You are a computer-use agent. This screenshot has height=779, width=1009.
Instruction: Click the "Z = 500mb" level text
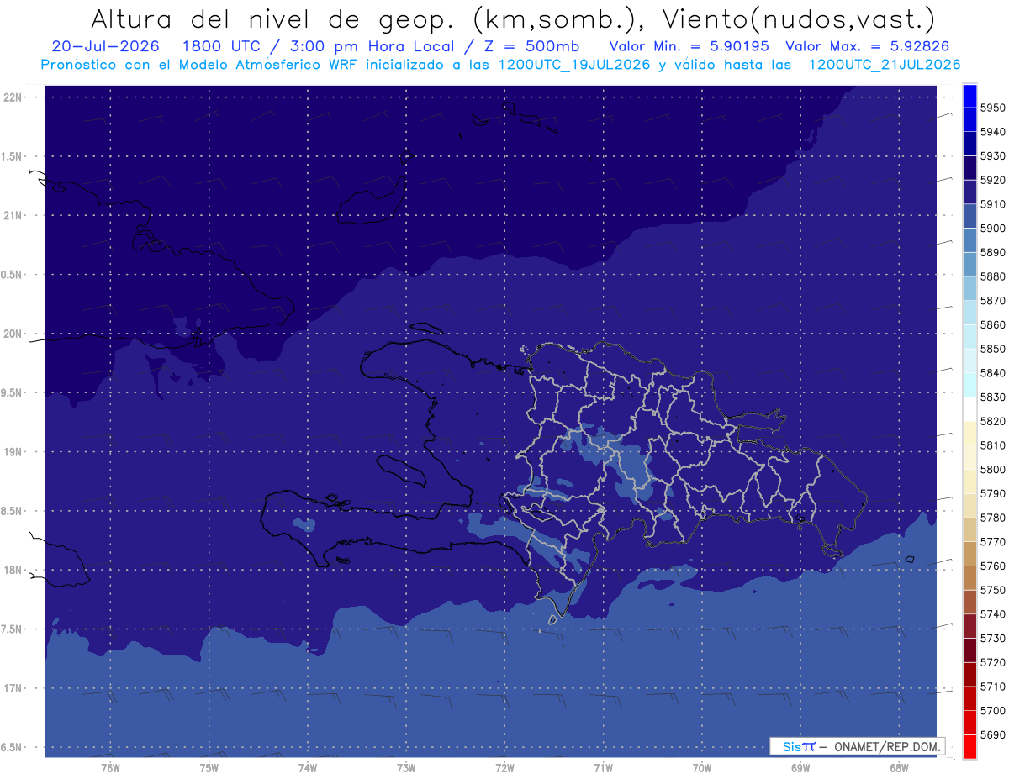coord(534,46)
